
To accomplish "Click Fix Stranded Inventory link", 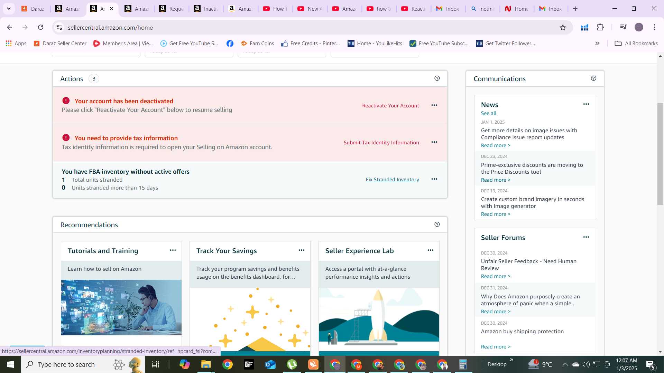I will click(392, 180).
